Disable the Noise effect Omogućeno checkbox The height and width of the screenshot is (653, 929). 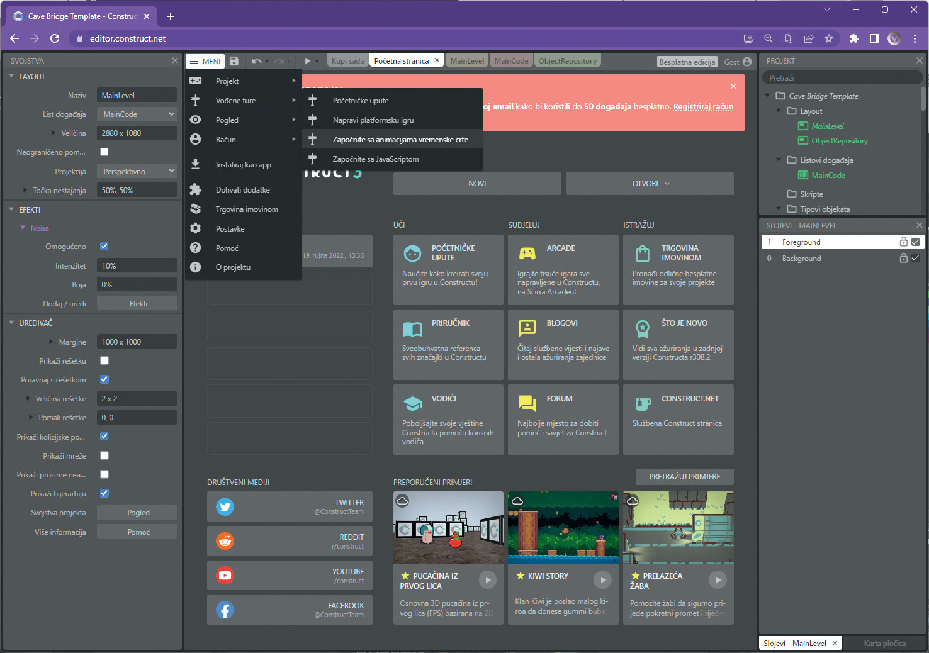tap(104, 246)
